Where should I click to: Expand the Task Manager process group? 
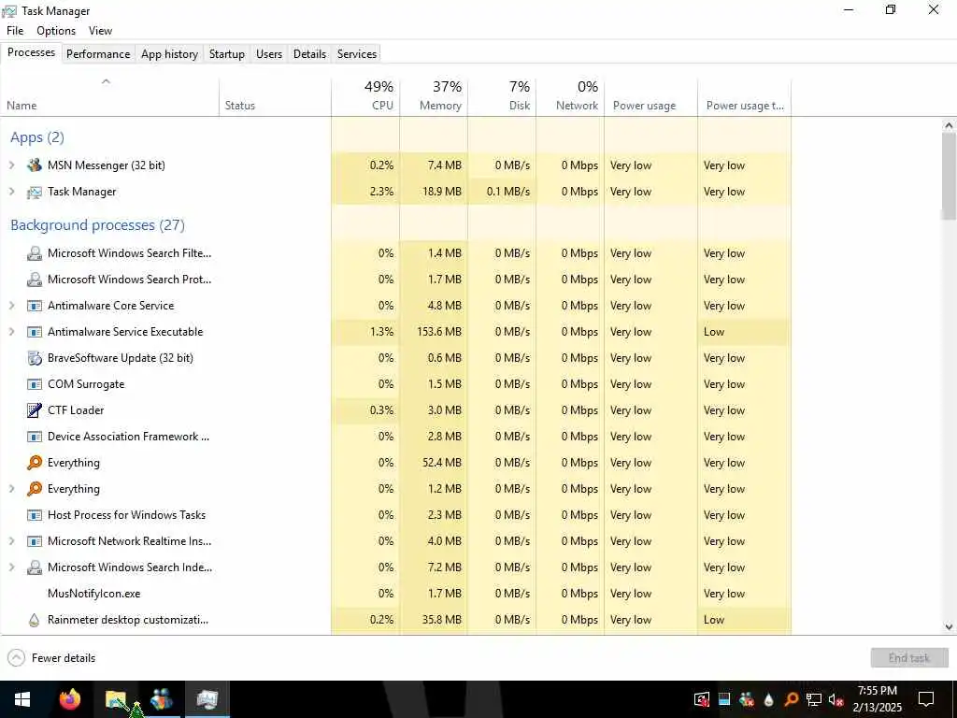pos(11,192)
